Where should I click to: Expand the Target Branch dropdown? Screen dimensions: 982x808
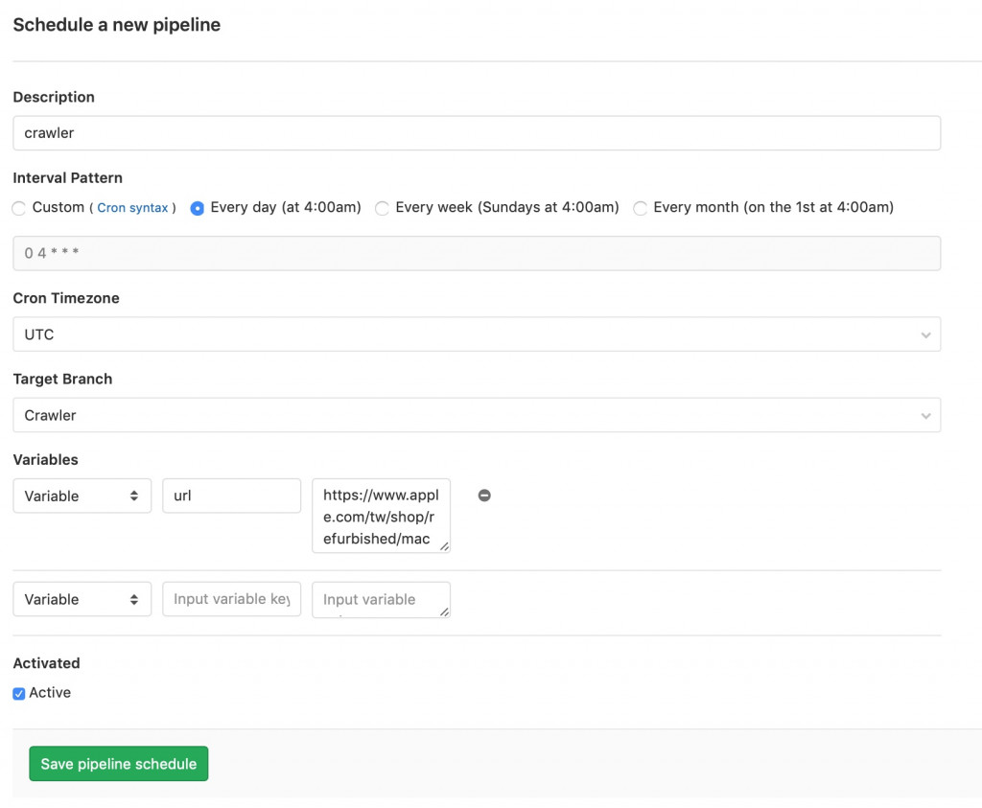click(476, 415)
